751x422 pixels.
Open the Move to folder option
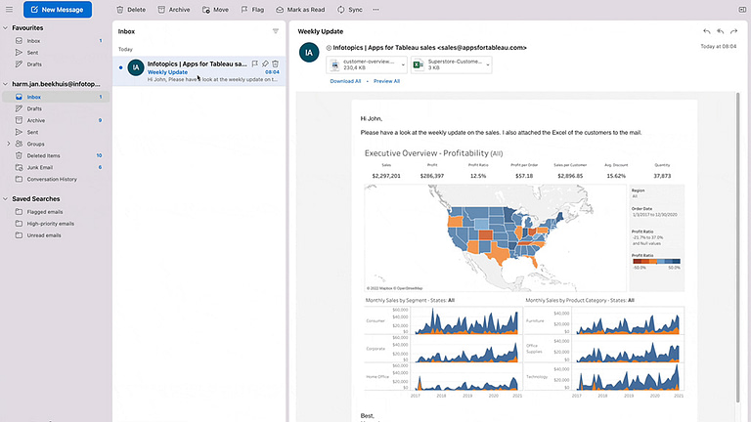(214, 10)
